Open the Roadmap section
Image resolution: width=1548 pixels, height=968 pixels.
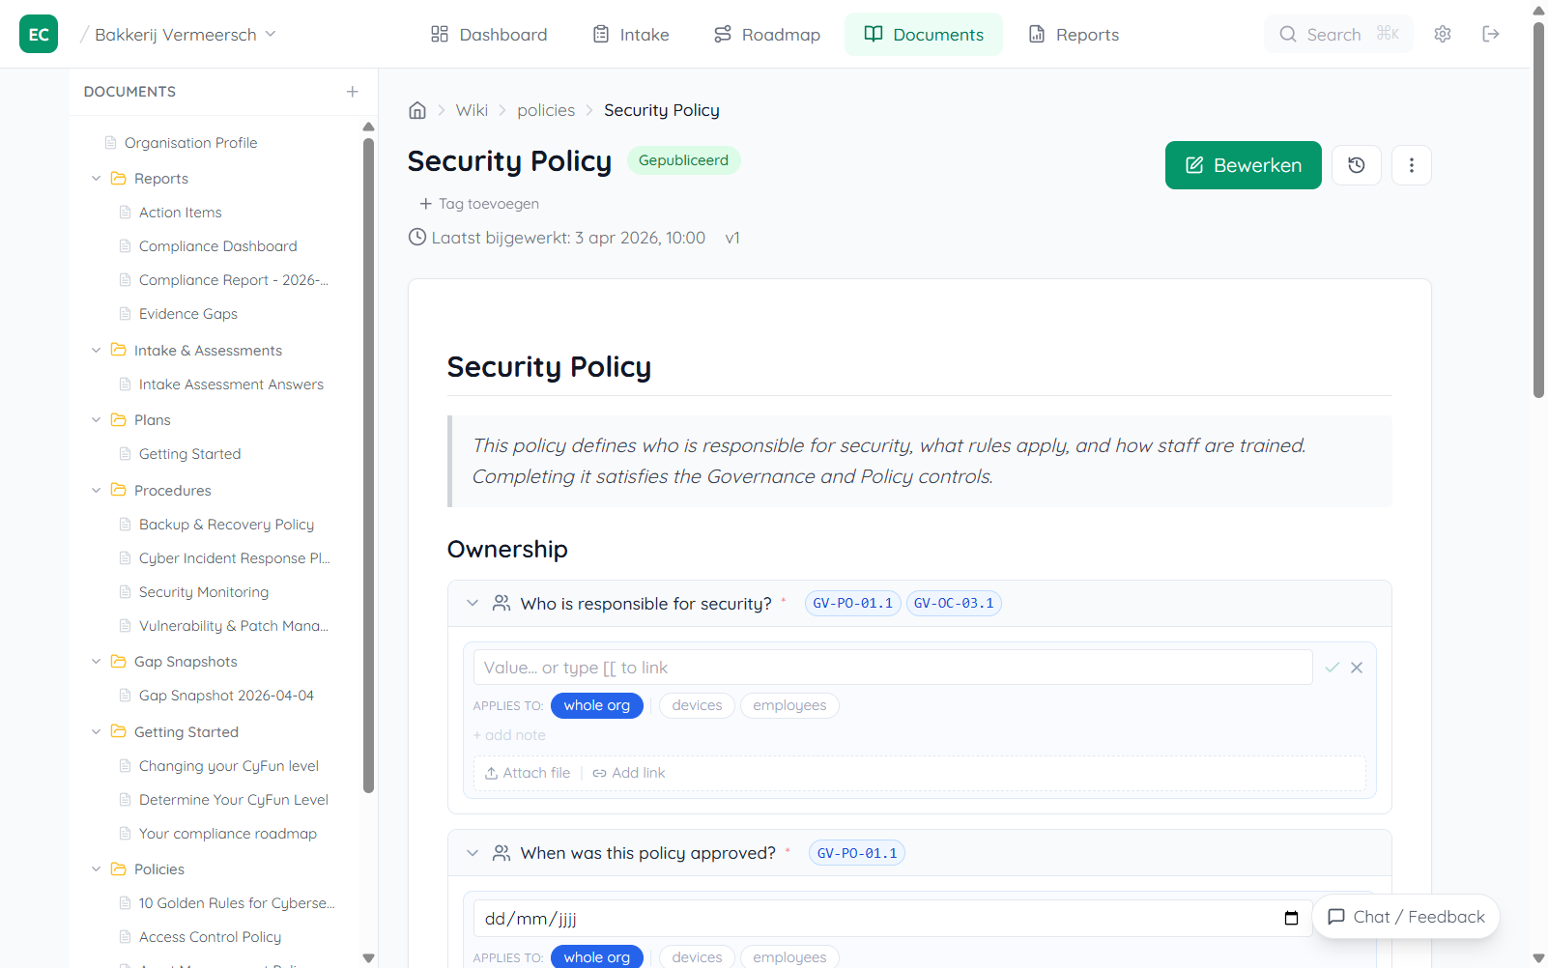coord(766,34)
